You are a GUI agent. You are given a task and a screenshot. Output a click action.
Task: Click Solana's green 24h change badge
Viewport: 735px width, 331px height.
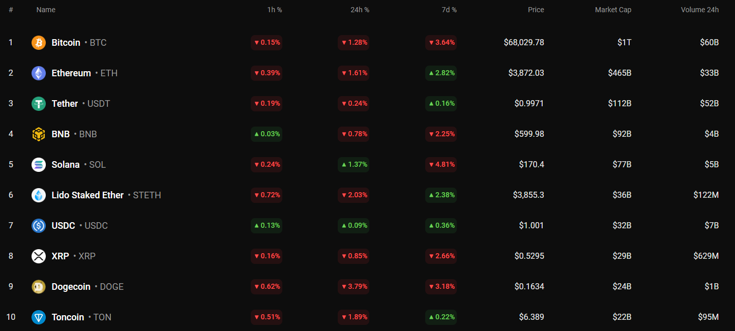pyautogui.click(x=354, y=165)
